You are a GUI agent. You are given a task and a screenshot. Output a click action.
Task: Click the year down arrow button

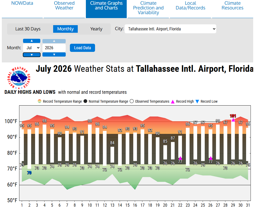(x=54, y=54)
